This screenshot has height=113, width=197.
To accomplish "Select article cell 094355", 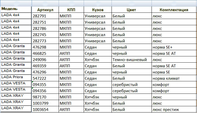I will click(45, 84).
